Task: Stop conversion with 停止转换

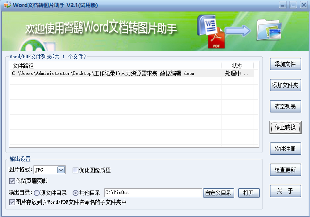Action: tap(285, 127)
